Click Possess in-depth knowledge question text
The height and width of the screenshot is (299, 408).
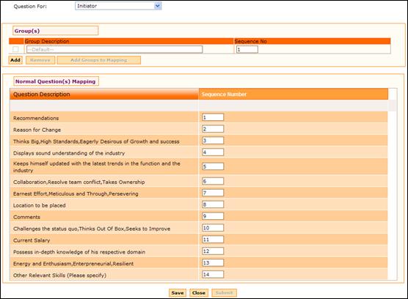coord(79,252)
